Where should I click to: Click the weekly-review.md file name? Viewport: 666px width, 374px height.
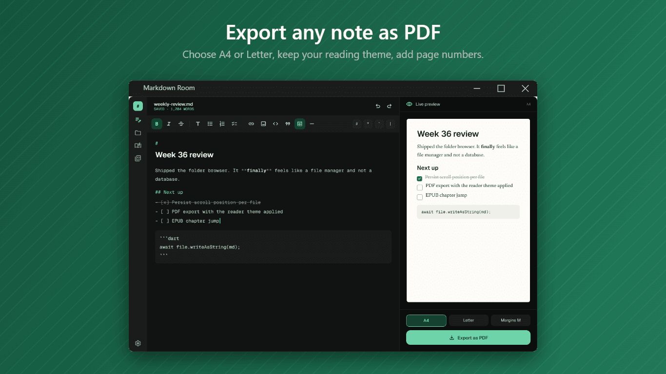174,104
